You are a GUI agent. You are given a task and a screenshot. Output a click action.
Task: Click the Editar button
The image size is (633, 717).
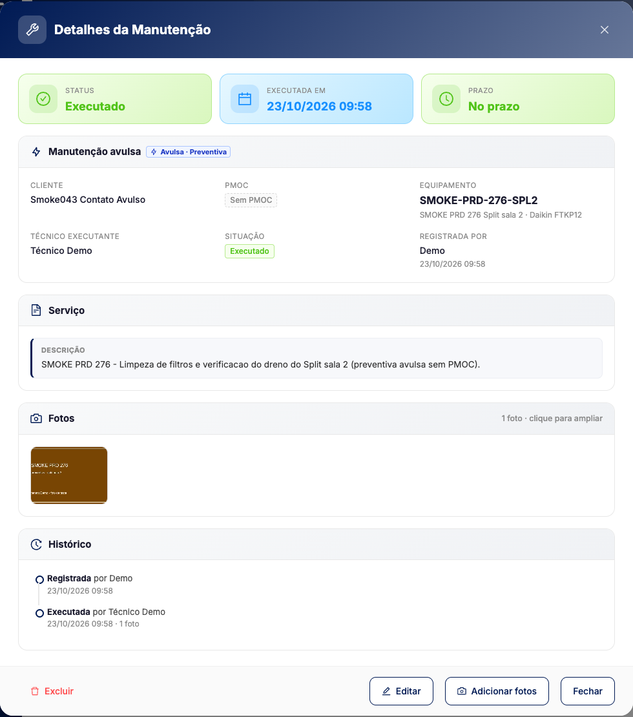[401, 691]
